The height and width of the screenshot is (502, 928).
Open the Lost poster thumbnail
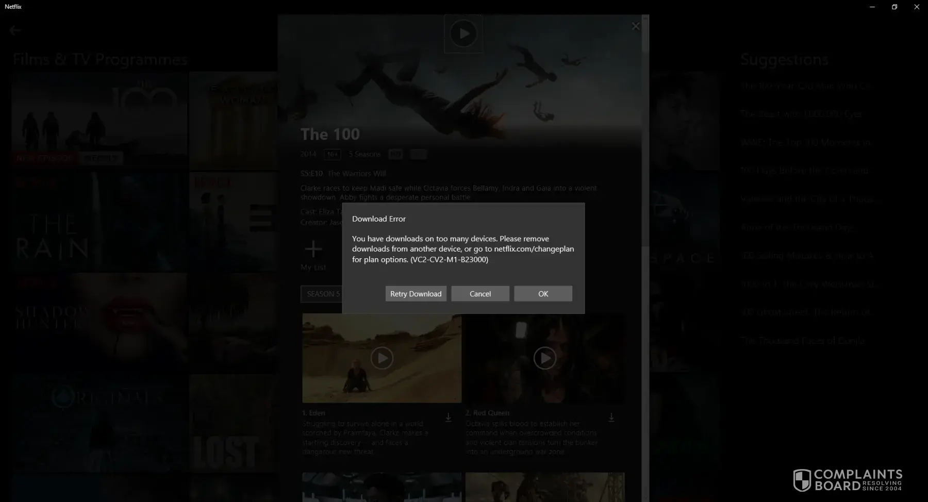(233, 424)
